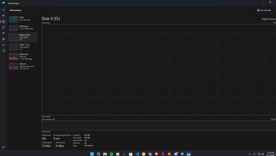Viewport: 276px width, 156px height.
Task: Click Run new task button
Action: (264, 10)
